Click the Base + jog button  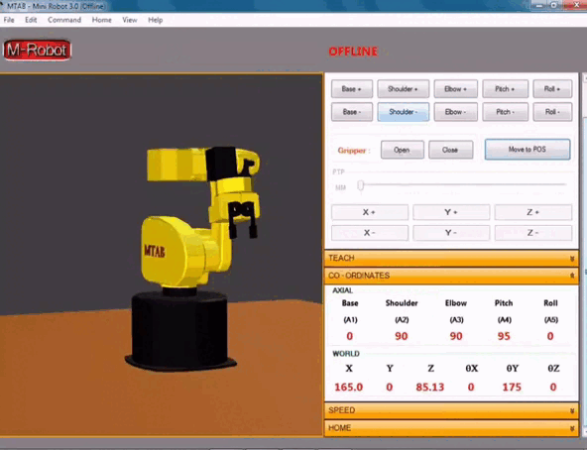click(352, 89)
